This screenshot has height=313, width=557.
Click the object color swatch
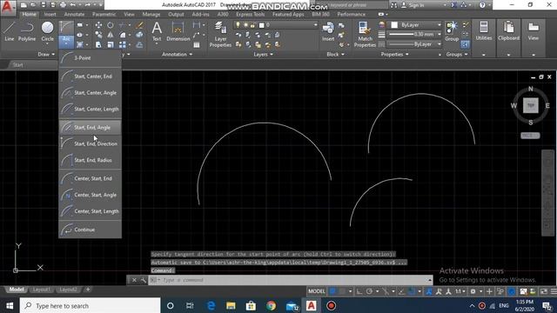(x=394, y=25)
